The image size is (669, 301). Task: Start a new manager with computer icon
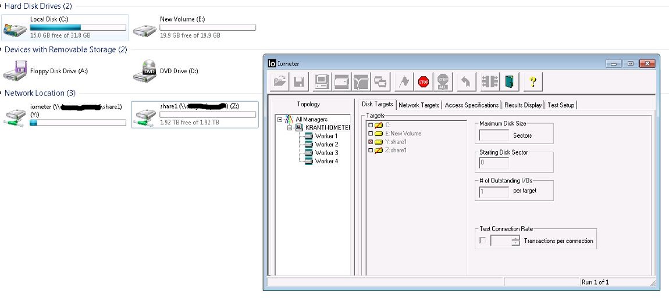pyautogui.click(x=322, y=81)
